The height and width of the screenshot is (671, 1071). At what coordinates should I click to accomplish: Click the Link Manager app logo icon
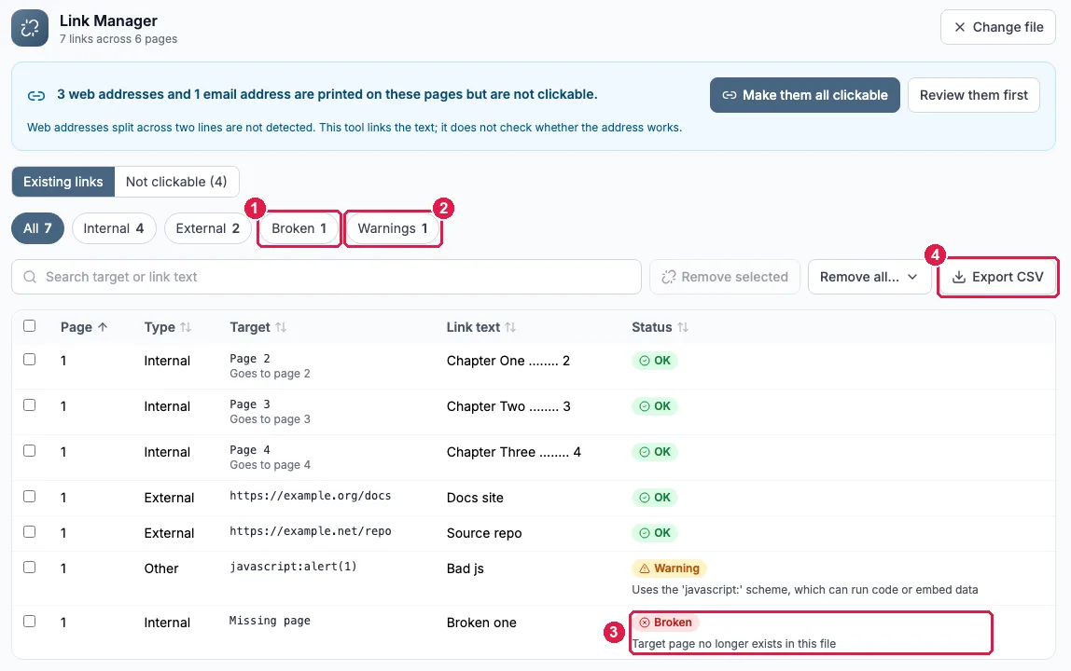pyautogui.click(x=29, y=28)
